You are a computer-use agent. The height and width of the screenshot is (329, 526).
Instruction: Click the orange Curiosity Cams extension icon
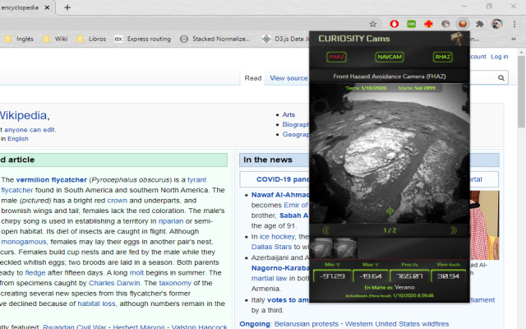point(463,24)
